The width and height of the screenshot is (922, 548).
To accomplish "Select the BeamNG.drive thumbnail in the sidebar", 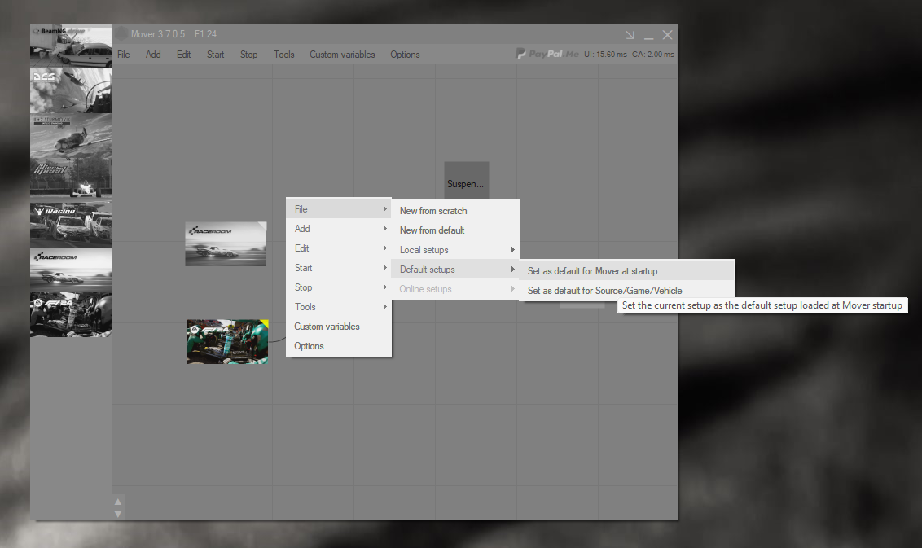I will [x=71, y=46].
